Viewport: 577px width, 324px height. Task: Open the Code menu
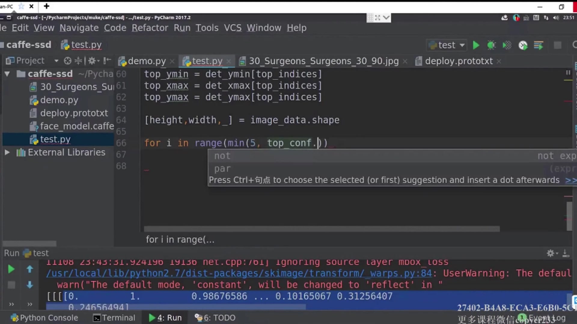point(115,28)
